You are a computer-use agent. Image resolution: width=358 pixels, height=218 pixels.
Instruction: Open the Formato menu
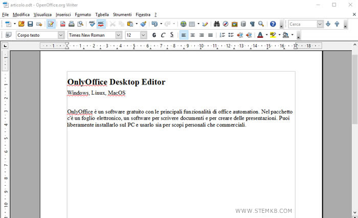pos(83,15)
